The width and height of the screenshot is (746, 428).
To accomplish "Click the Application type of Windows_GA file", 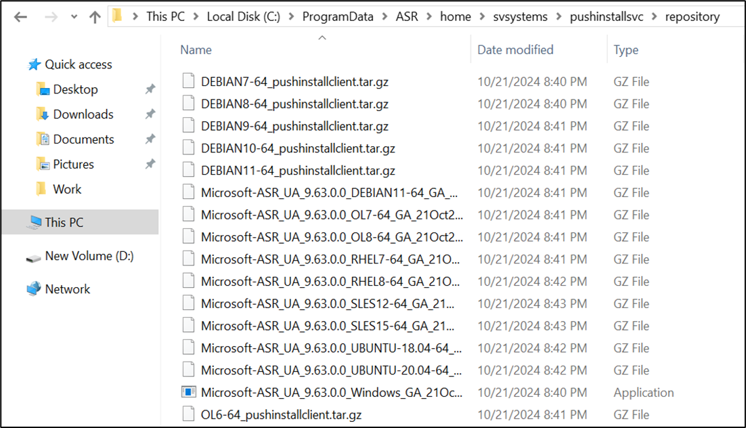I will point(643,392).
